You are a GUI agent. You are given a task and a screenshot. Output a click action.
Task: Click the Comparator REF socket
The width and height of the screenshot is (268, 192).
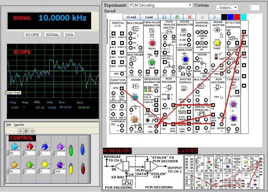tap(229, 33)
